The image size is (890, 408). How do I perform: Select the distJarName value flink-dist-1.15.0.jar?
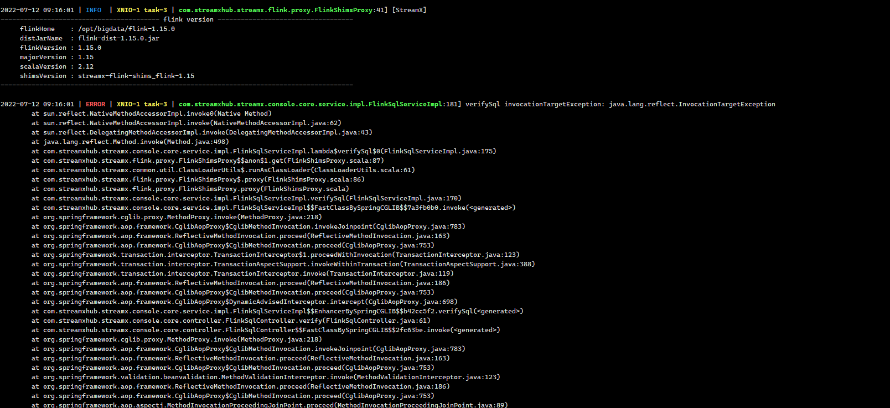[x=118, y=38]
